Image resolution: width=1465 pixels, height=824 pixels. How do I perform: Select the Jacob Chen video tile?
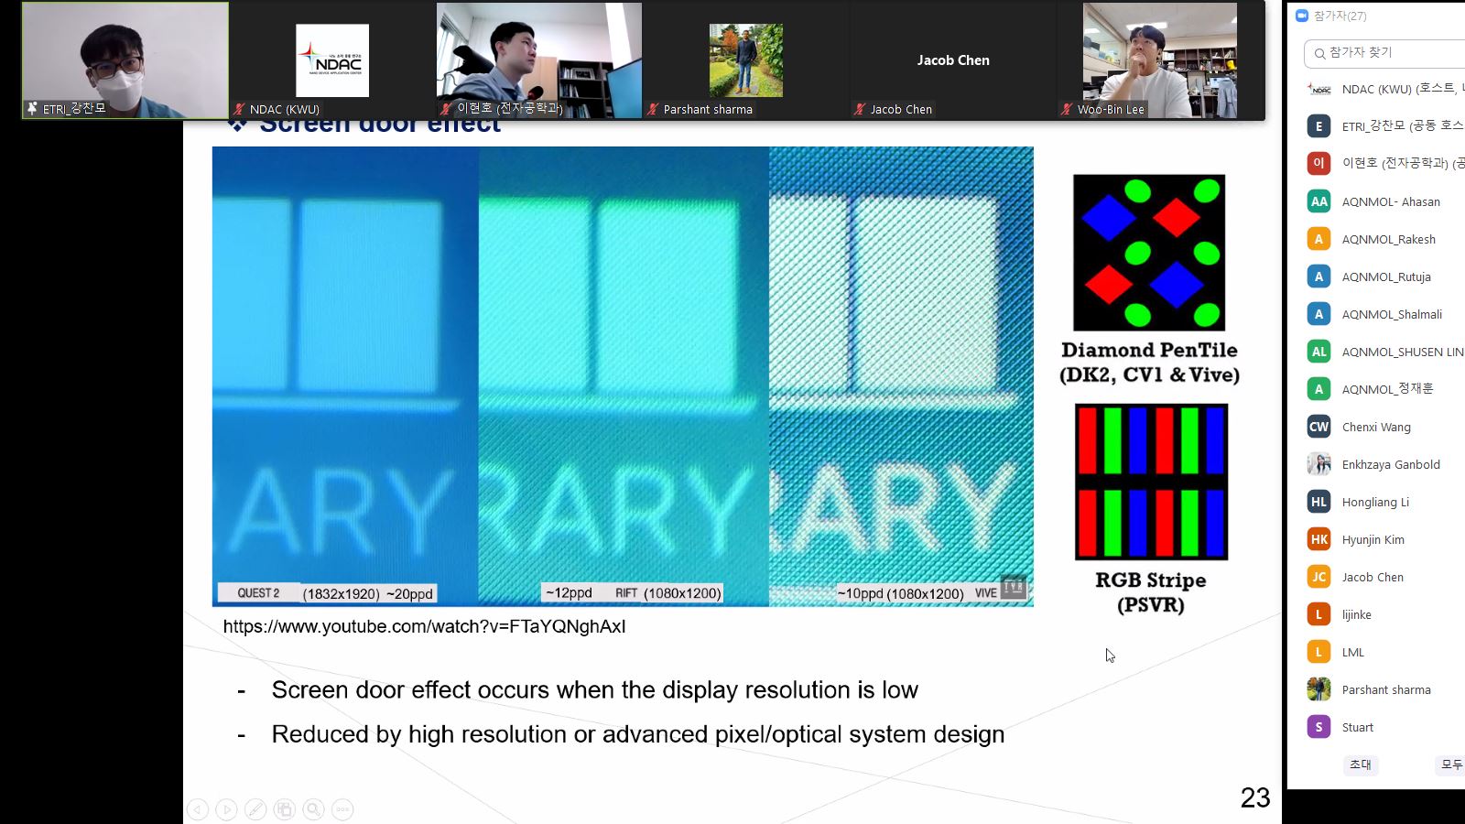(953, 60)
